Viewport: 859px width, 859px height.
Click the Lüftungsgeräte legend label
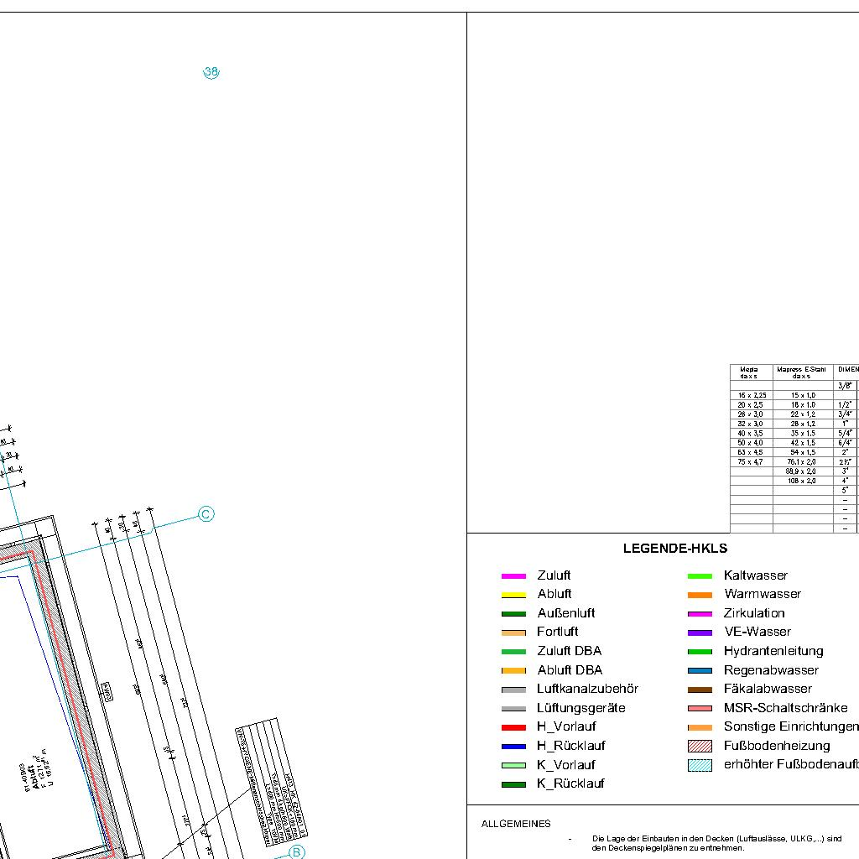[x=580, y=708]
